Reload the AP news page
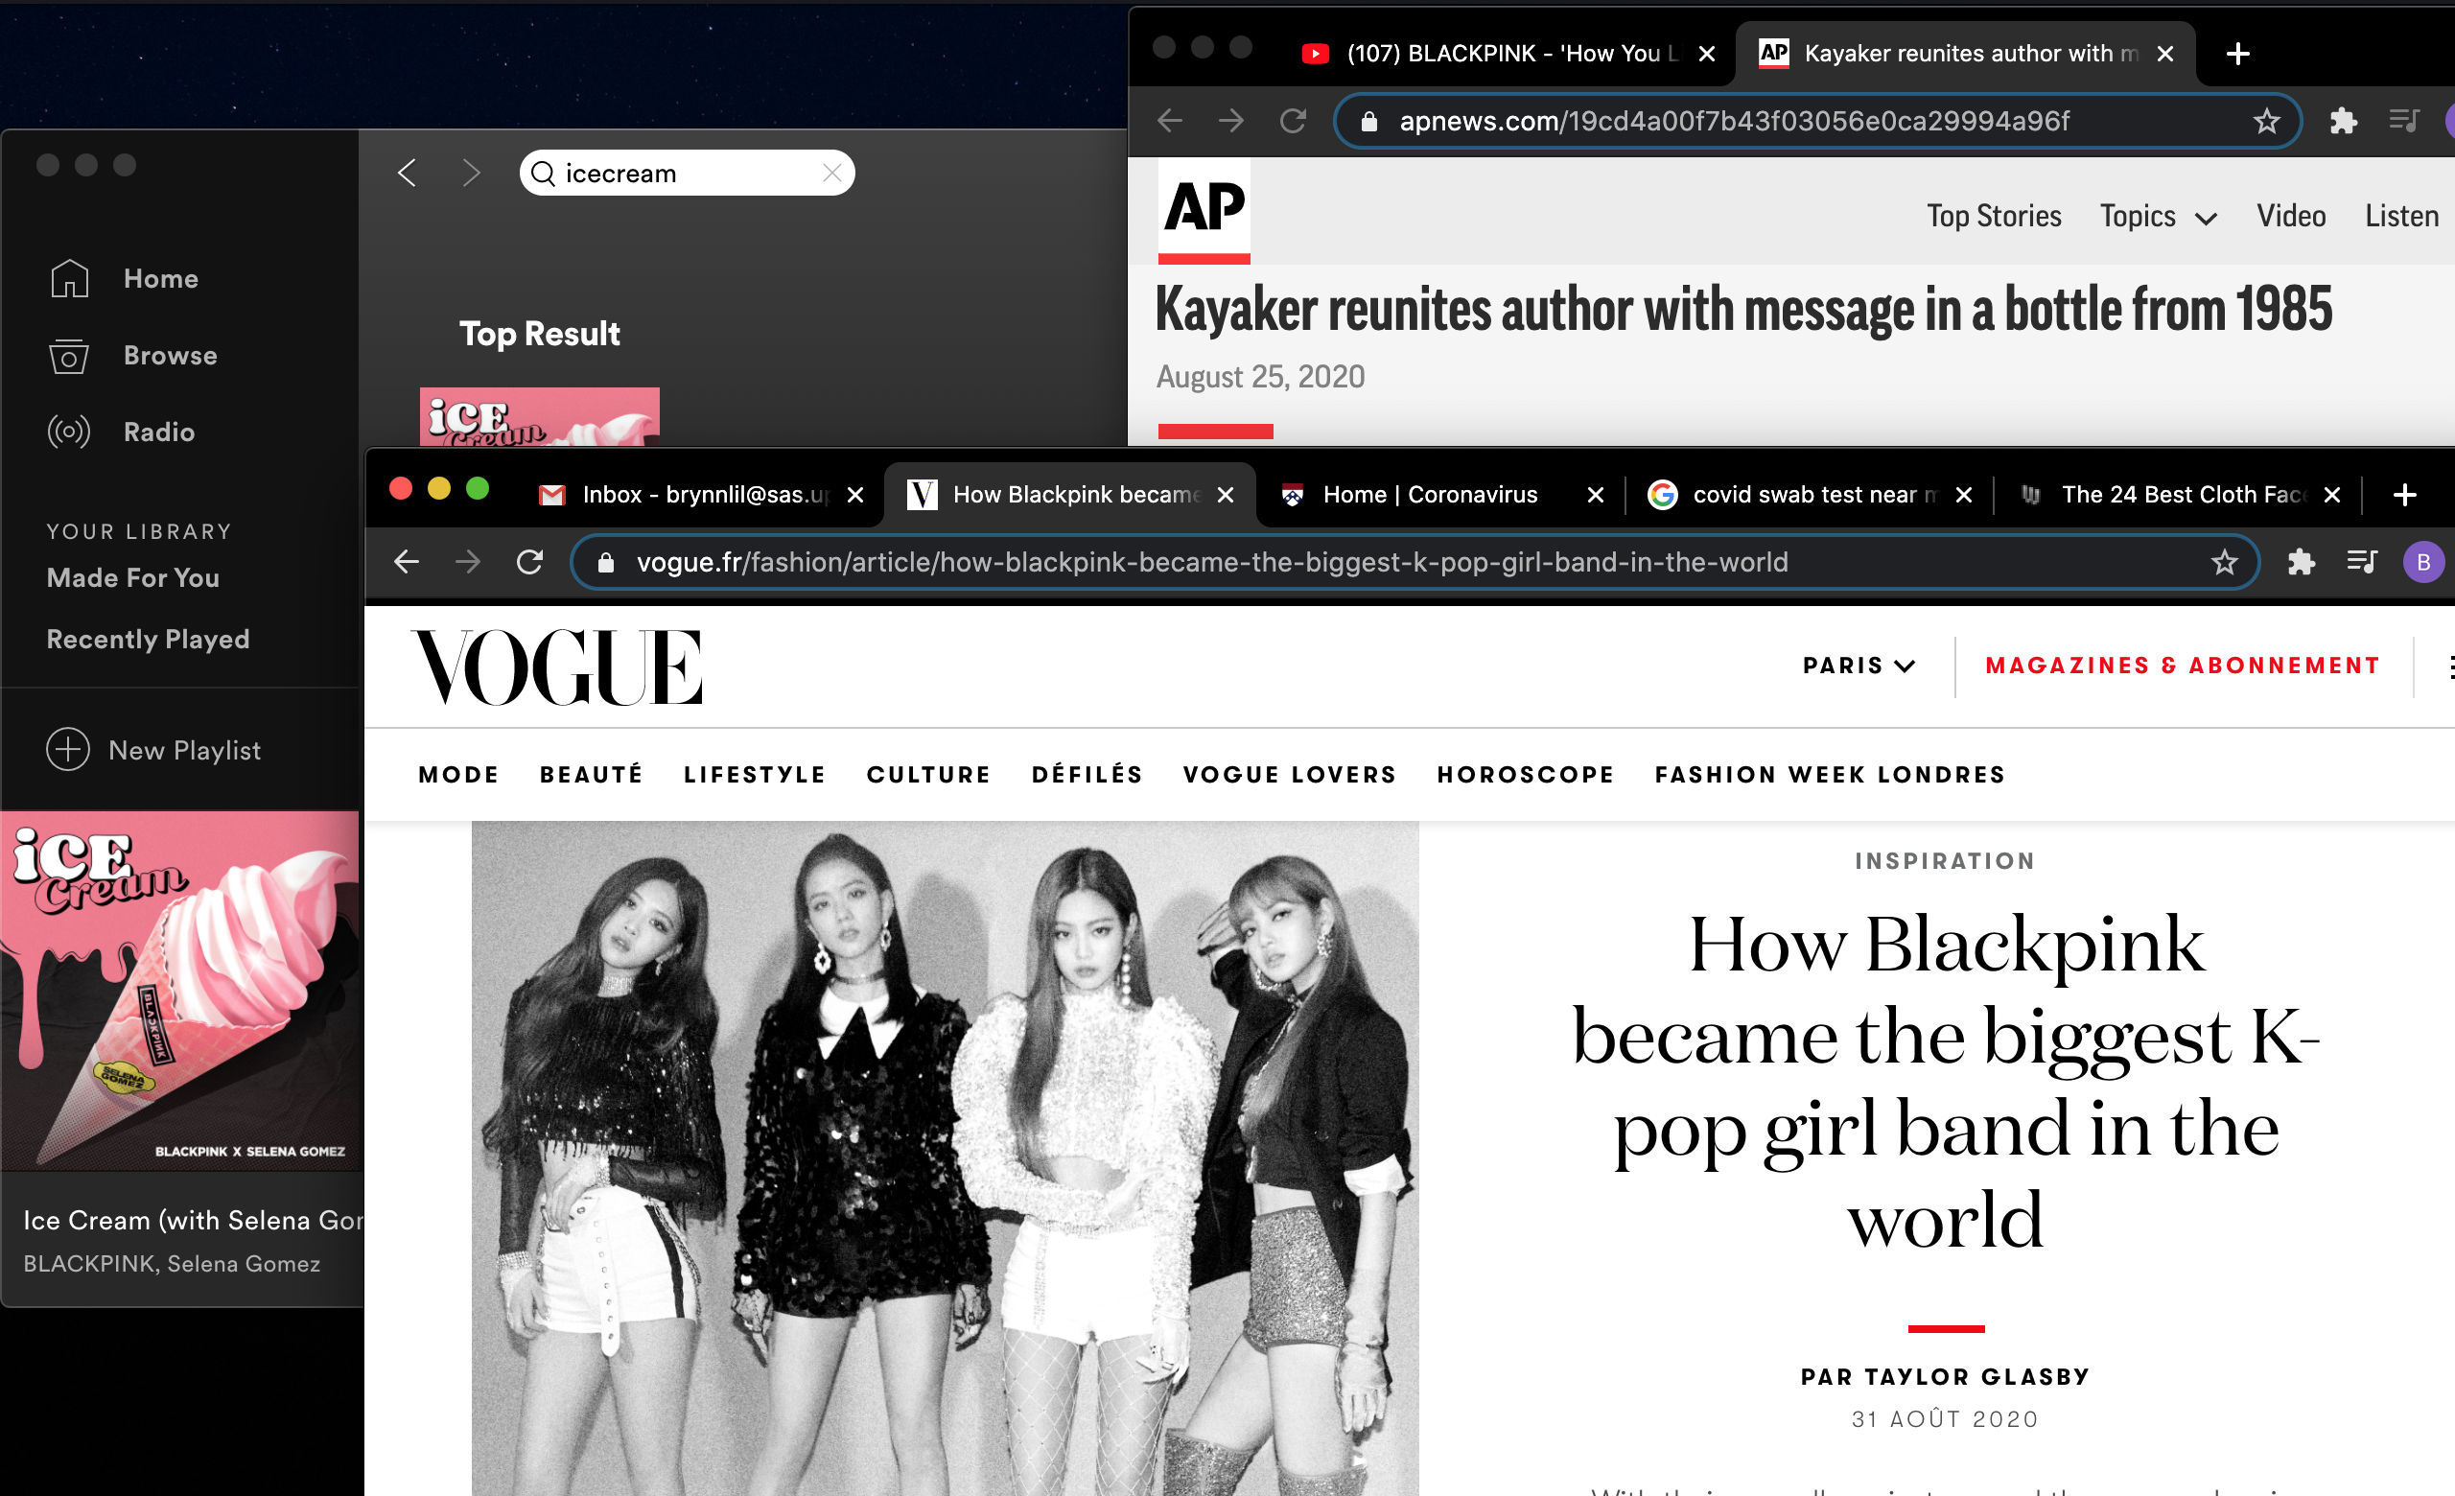The width and height of the screenshot is (2455, 1496). [x=1294, y=121]
